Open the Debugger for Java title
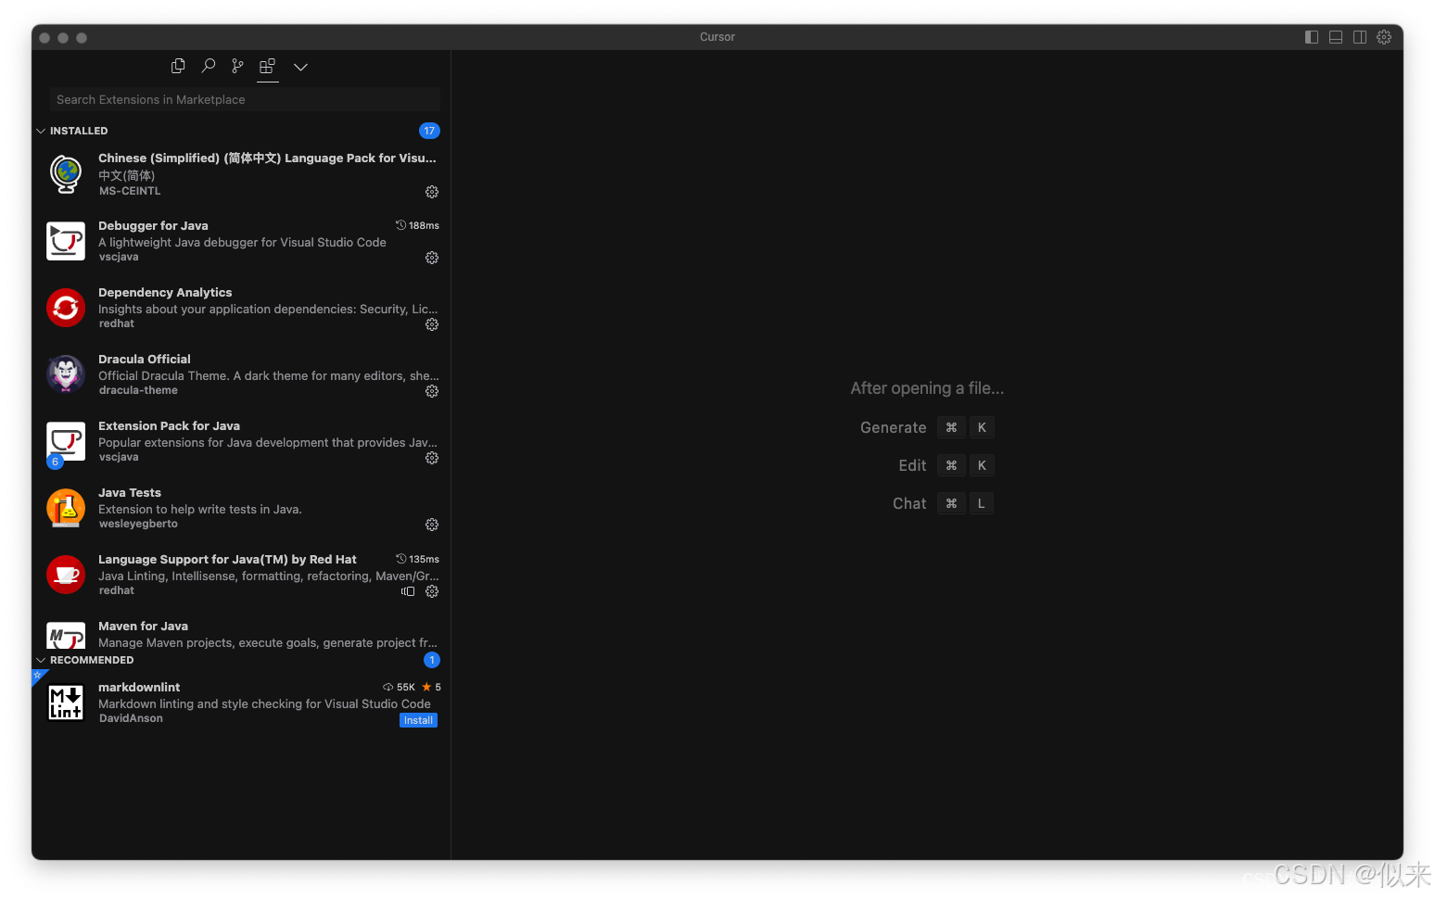The width and height of the screenshot is (1435, 899). click(153, 225)
